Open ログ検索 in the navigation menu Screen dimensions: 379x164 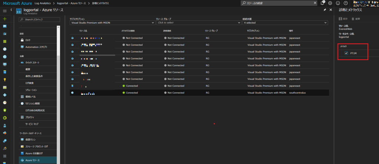click(x=30, y=83)
